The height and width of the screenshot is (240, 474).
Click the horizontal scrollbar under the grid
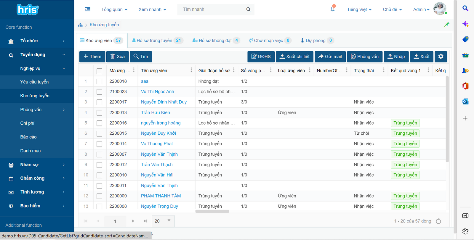[x=212, y=211]
